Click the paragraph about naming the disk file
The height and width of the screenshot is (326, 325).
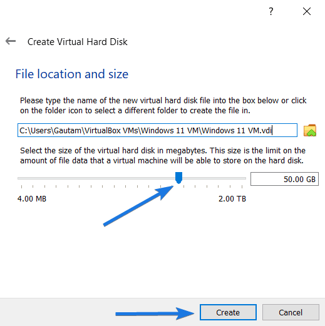tap(163, 106)
